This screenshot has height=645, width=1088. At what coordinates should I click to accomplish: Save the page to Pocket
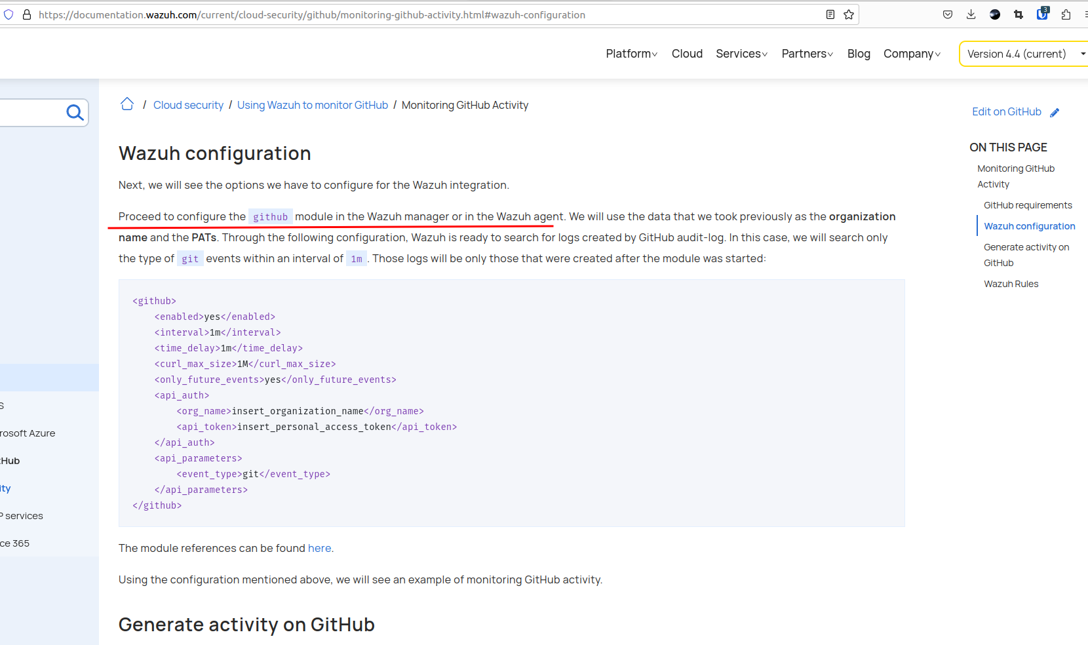947,14
